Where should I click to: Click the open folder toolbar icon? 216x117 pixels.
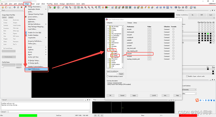pos(6,7)
